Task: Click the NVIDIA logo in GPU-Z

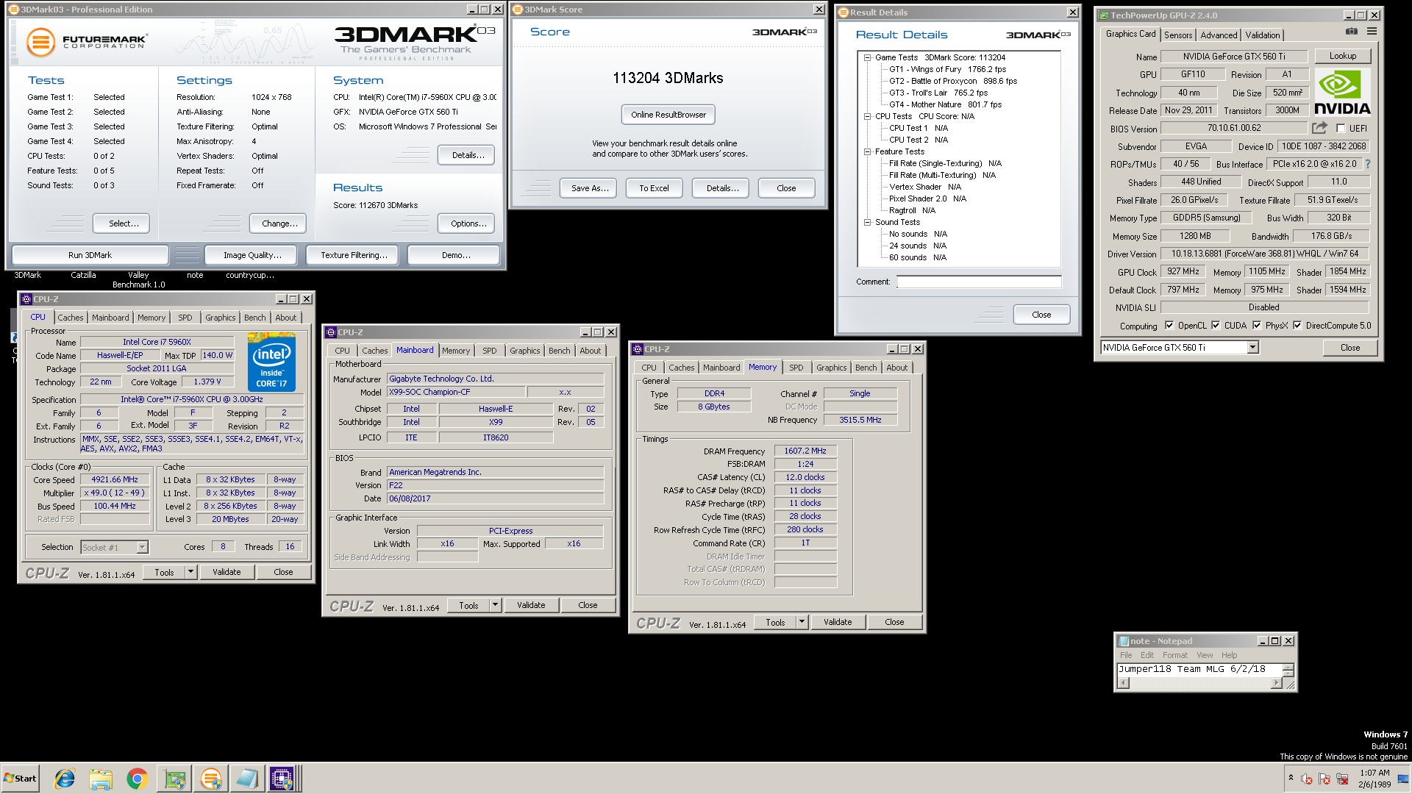Action: click(1342, 93)
